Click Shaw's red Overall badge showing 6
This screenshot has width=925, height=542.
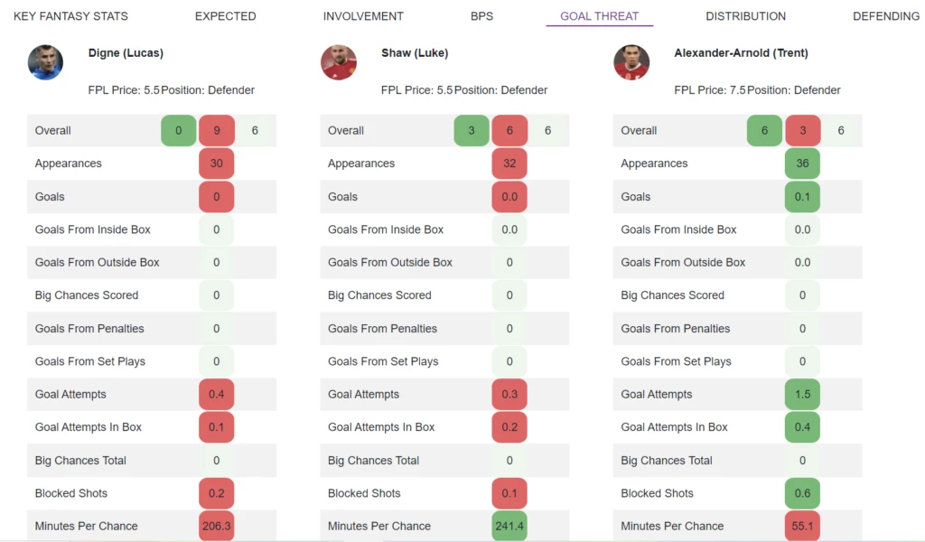[509, 130]
